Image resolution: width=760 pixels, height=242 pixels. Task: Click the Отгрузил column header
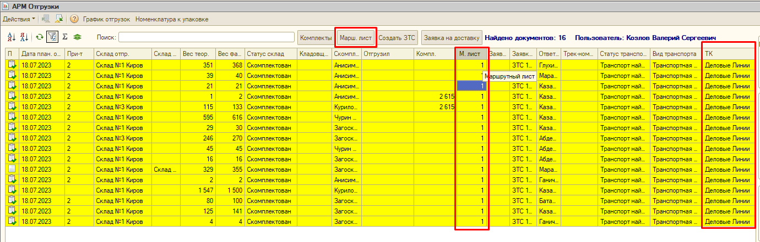(388, 54)
